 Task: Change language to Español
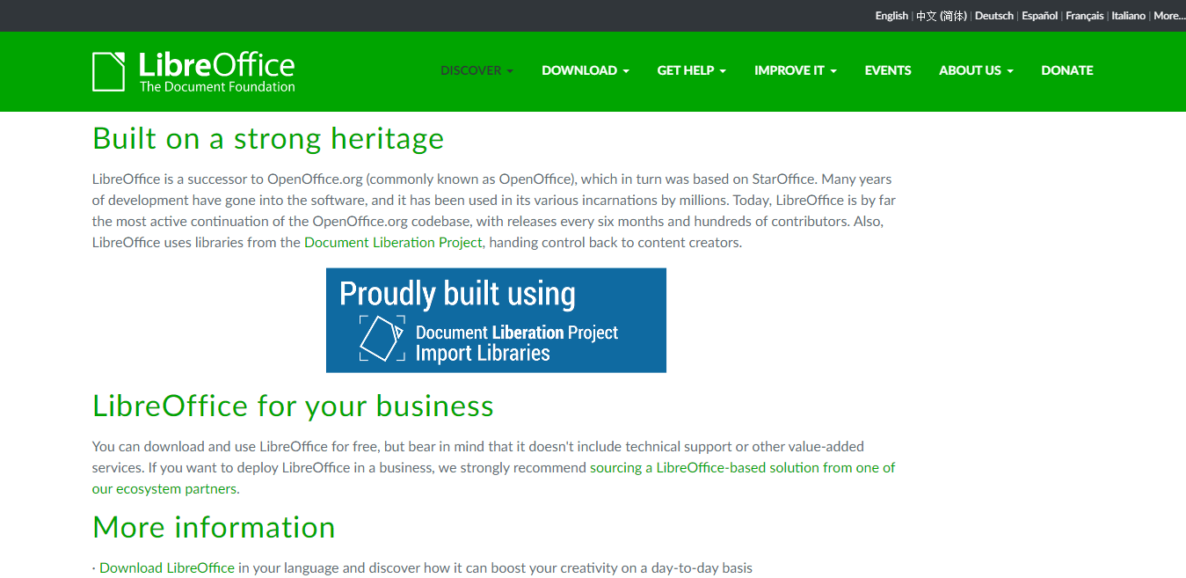click(x=1040, y=16)
